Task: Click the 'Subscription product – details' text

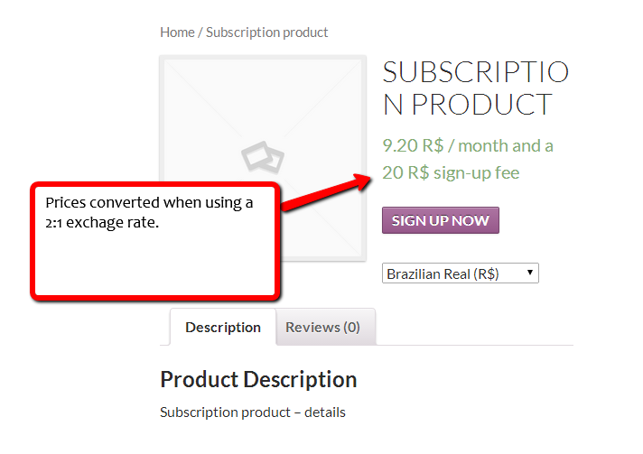Action: [x=252, y=412]
